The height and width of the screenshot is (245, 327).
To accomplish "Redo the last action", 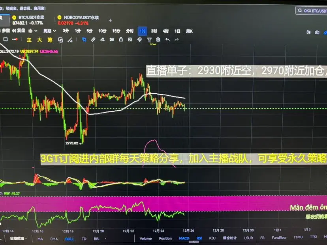I will [x=177, y=39].
